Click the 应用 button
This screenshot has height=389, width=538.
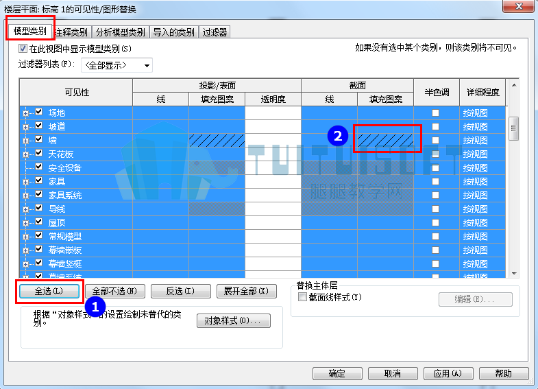coord(448,373)
